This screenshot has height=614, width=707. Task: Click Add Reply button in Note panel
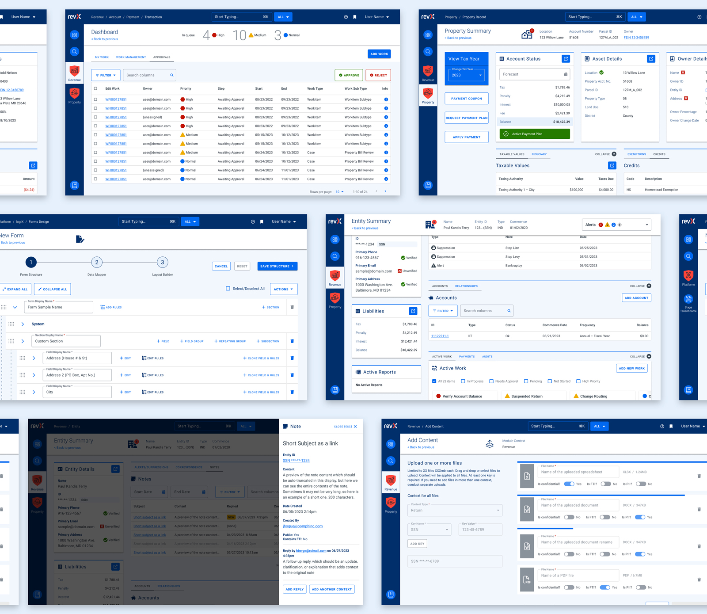coord(295,589)
